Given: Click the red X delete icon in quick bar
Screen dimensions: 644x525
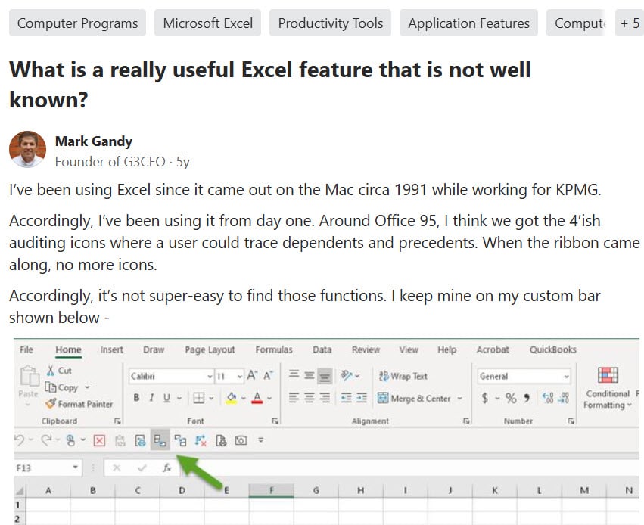Looking at the screenshot, I should [x=99, y=441].
